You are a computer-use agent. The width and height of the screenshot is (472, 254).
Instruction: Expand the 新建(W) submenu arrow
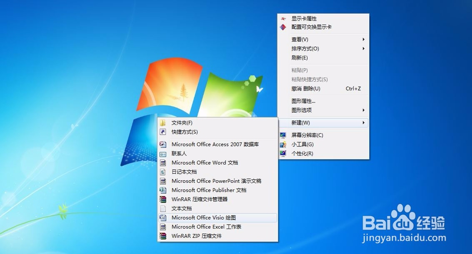tap(363, 123)
